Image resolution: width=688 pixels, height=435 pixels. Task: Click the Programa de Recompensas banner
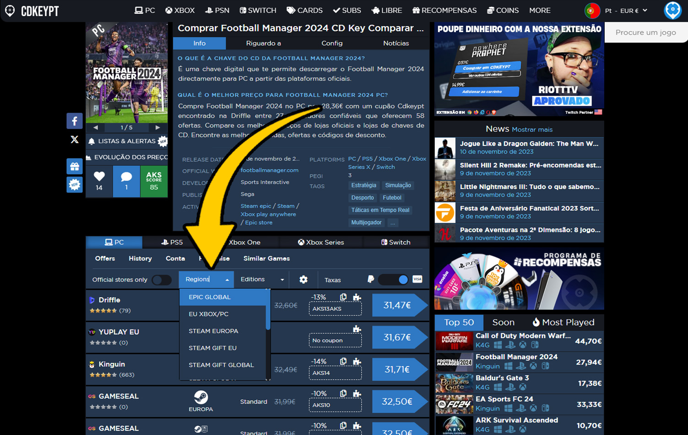click(519, 279)
